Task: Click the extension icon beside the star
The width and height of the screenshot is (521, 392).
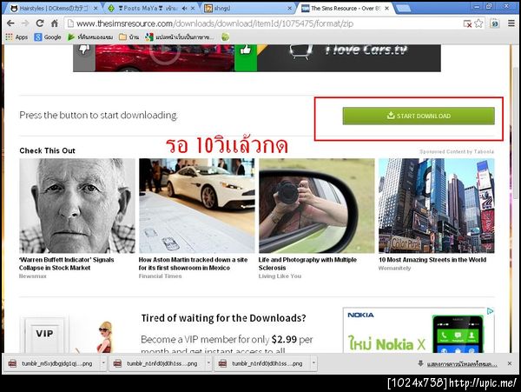Action: pos(495,23)
